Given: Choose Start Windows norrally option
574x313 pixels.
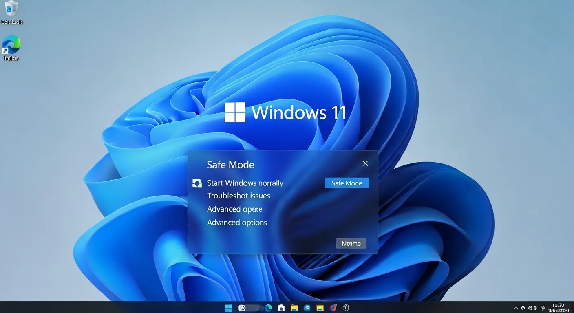Looking at the screenshot, I should click(x=245, y=183).
